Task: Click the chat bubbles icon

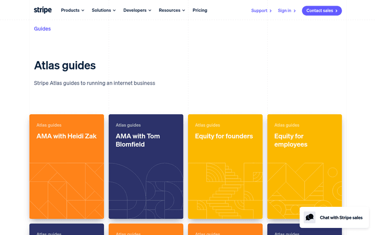Action: point(309,218)
